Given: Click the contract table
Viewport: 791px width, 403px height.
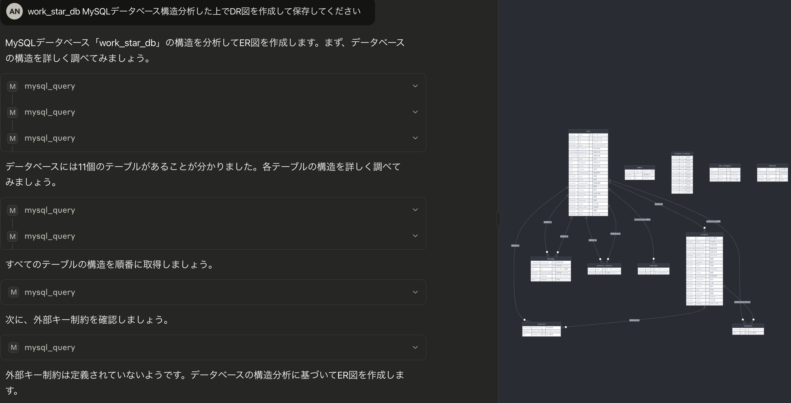Looking at the screenshot, I should [x=541, y=324].
